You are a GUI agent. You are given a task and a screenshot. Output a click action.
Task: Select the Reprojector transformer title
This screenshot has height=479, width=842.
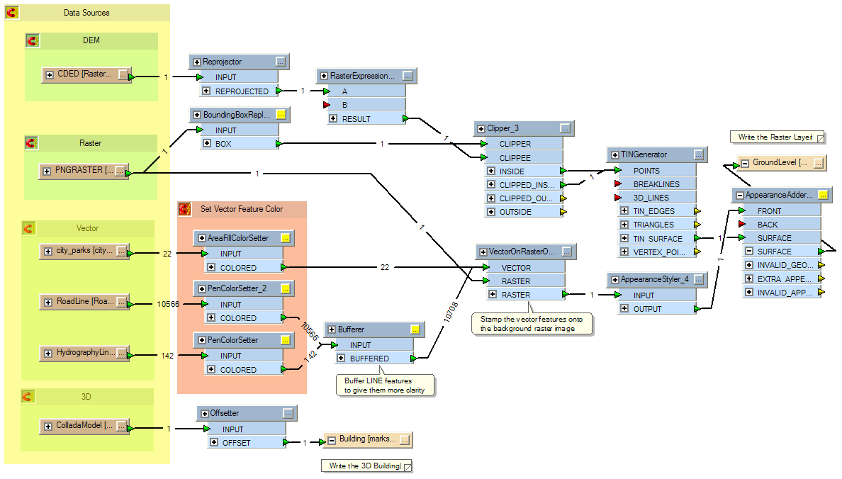tap(223, 62)
